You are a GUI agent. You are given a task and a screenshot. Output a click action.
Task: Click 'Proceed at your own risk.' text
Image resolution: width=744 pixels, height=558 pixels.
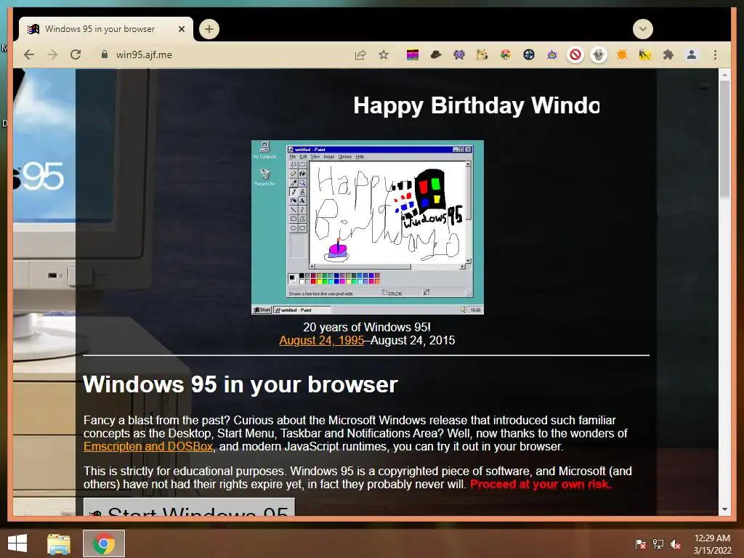541,485
